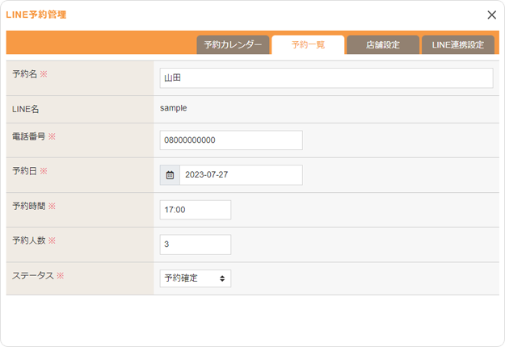
Task: Go to the LINE連携設定 tab
Action: click(457, 45)
